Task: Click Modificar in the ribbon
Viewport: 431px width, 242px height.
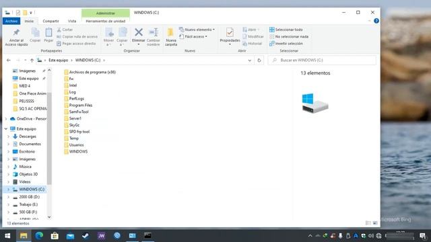Action: click(x=253, y=36)
